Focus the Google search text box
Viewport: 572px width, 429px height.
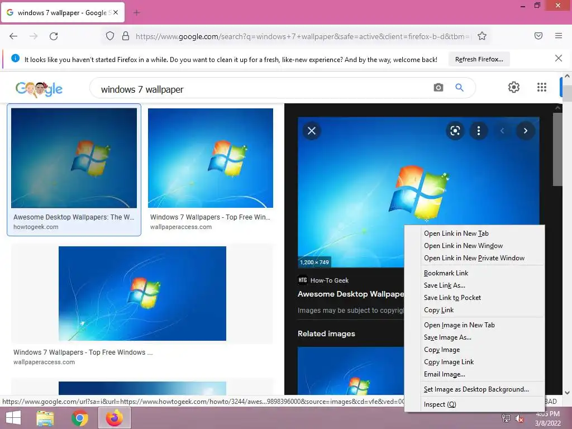pyautogui.click(x=263, y=89)
